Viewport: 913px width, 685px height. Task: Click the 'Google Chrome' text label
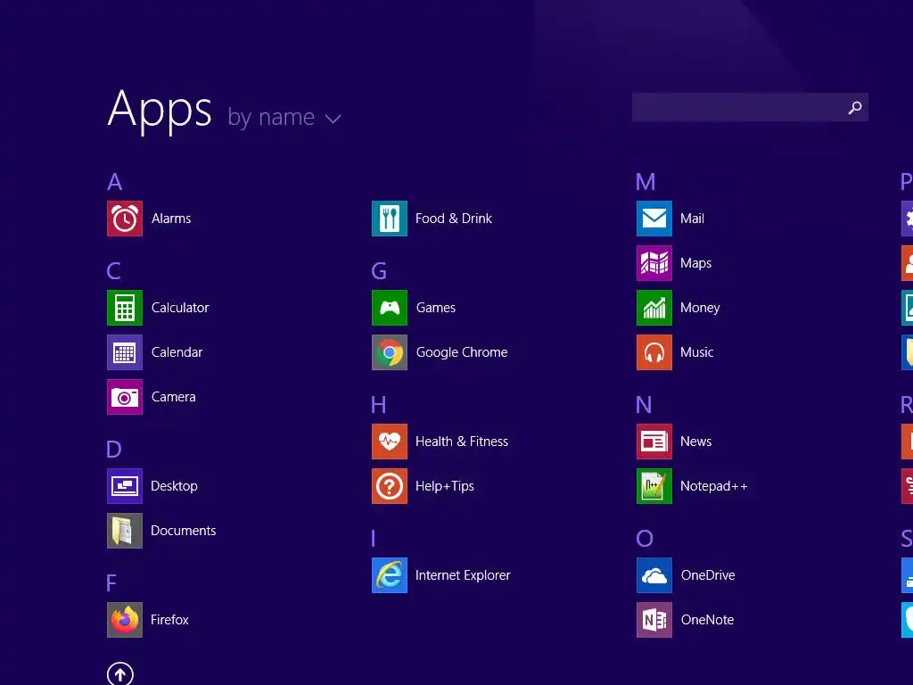(462, 352)
